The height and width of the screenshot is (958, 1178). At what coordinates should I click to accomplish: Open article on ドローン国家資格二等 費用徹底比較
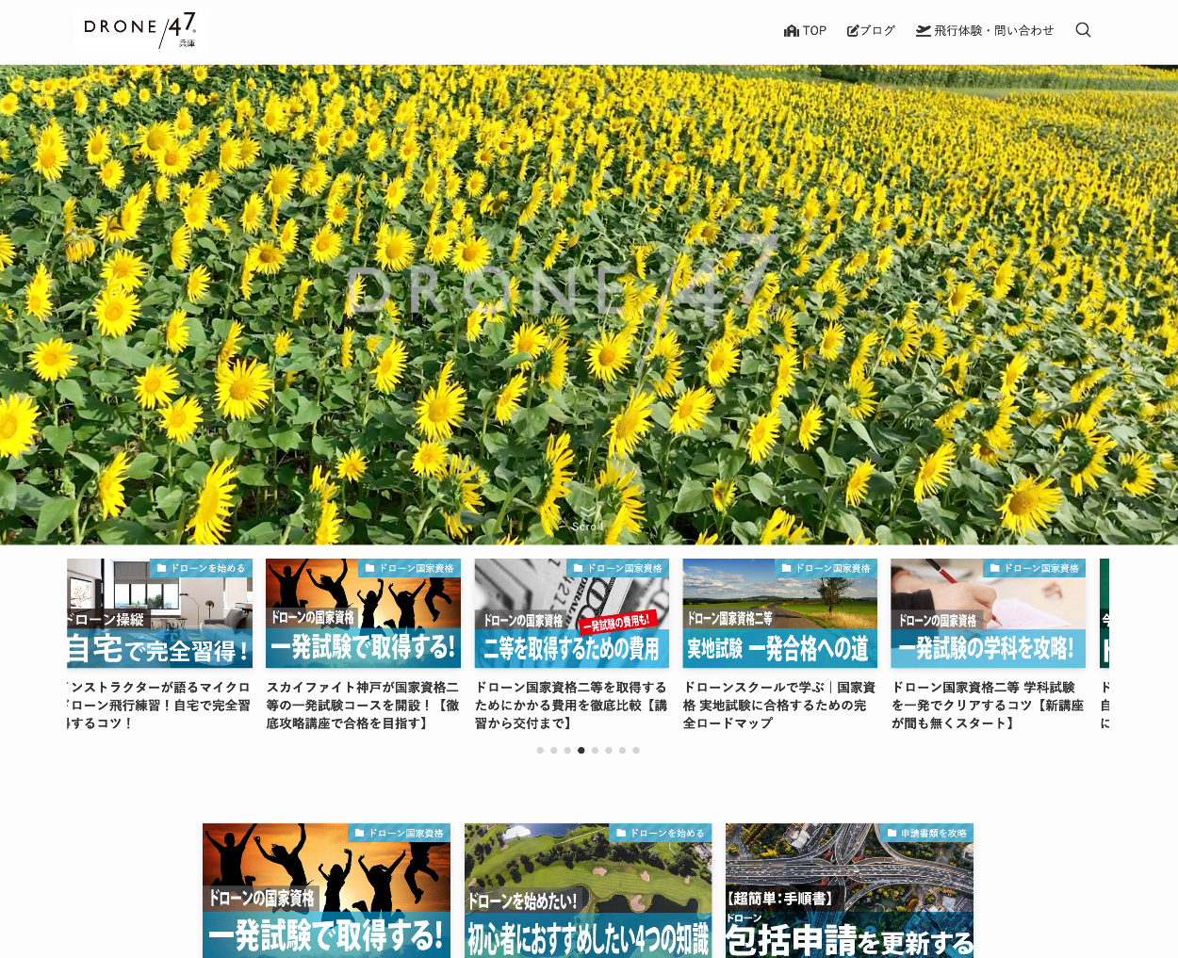tap(571, 705)
